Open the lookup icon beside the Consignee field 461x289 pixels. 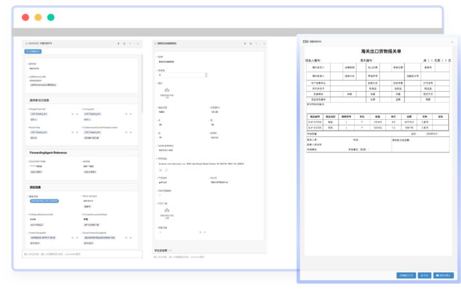[126, 114]
